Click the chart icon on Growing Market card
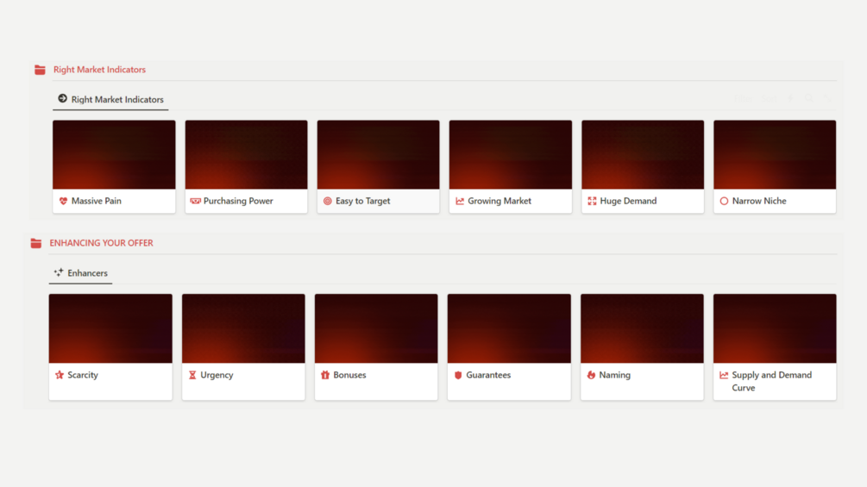Image resolution: width=867 pixels, height=487 pixels. 460,201
